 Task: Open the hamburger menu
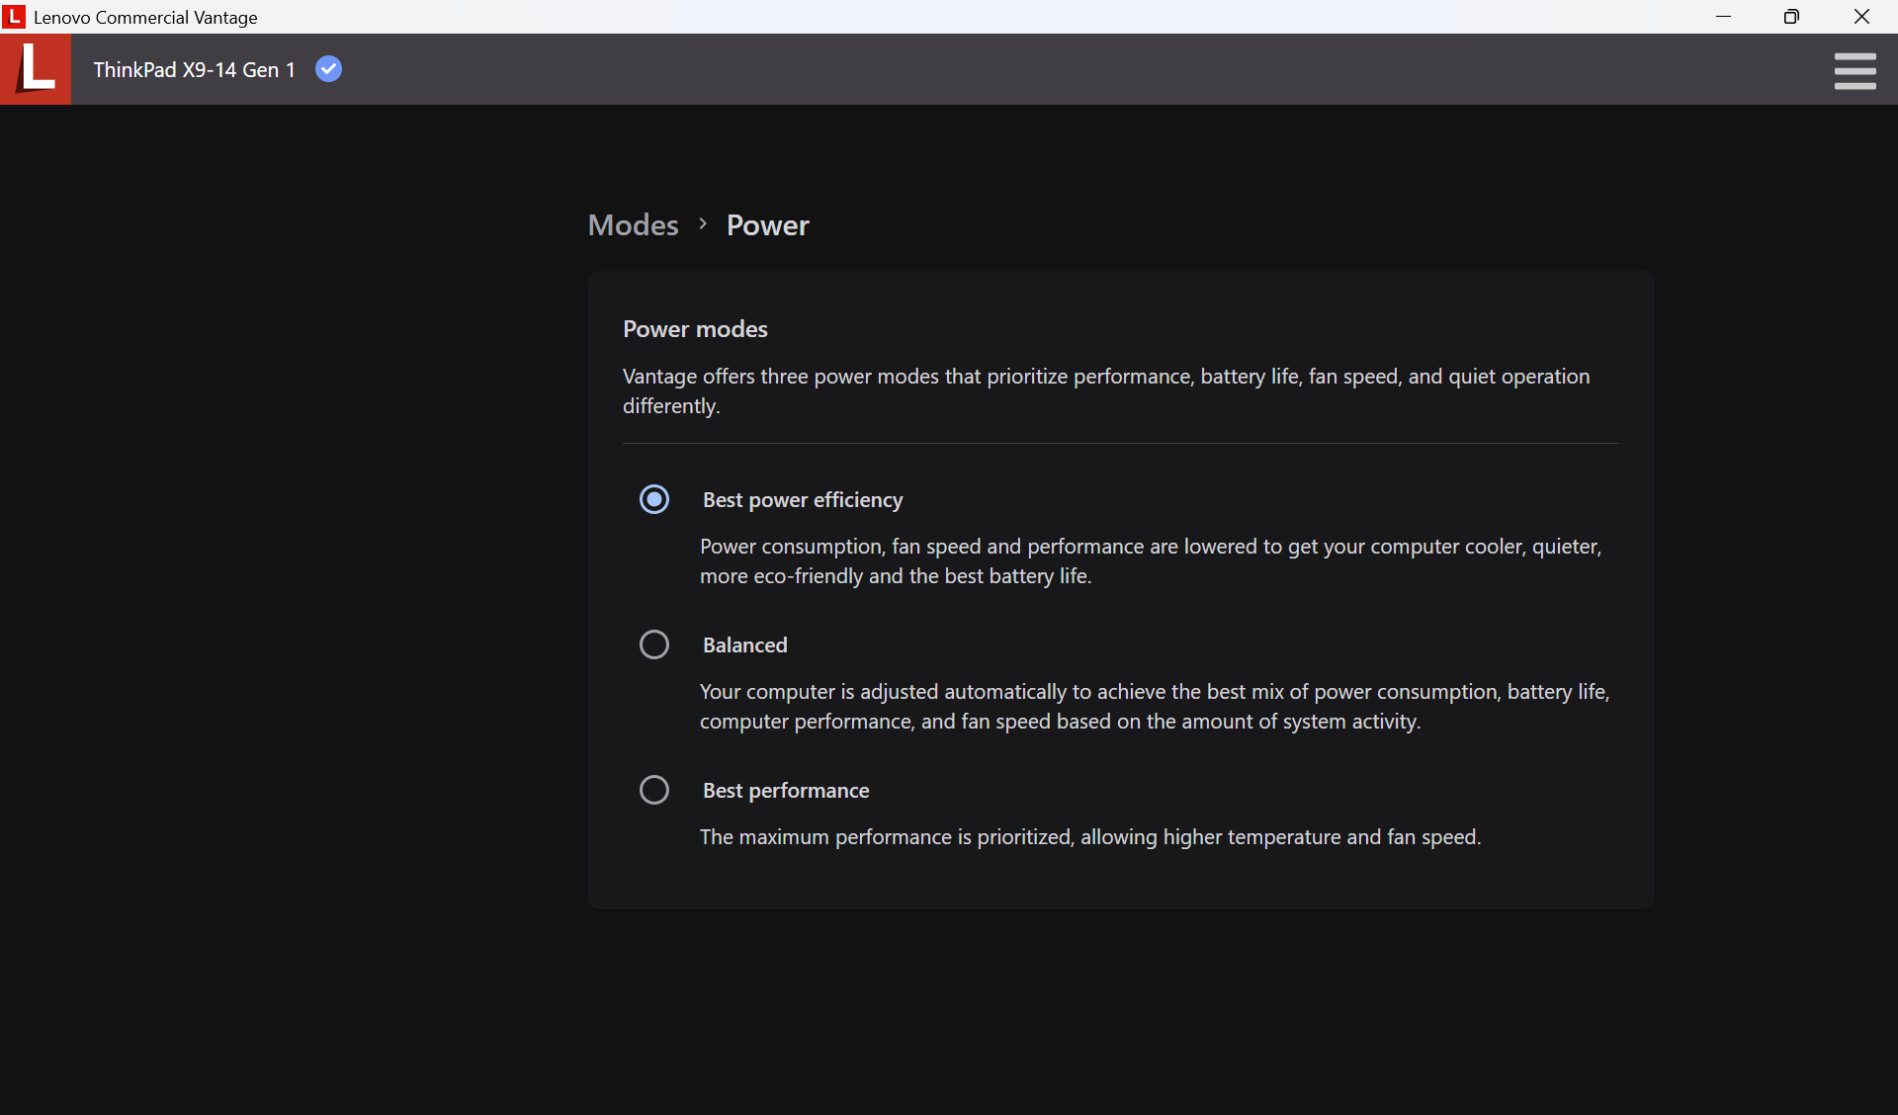click(x=1855, y=70)
